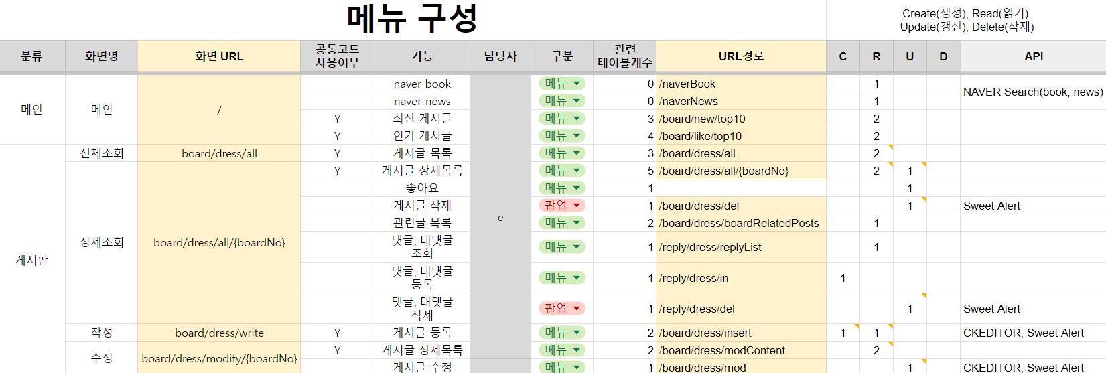Select the R column header
This screenshot has height=373, width=1106.
876,56
